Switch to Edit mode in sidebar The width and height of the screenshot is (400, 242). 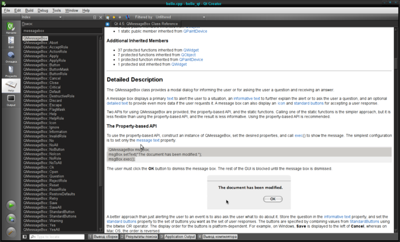point(11,42)
